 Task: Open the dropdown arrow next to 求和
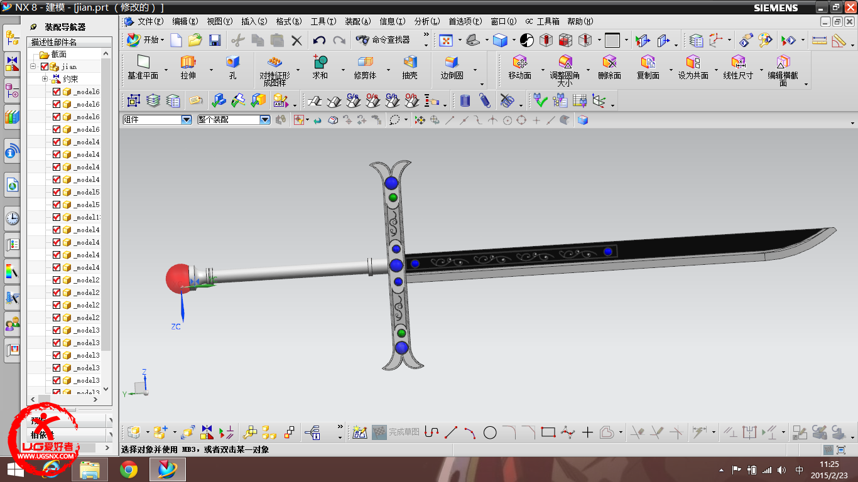344,70
